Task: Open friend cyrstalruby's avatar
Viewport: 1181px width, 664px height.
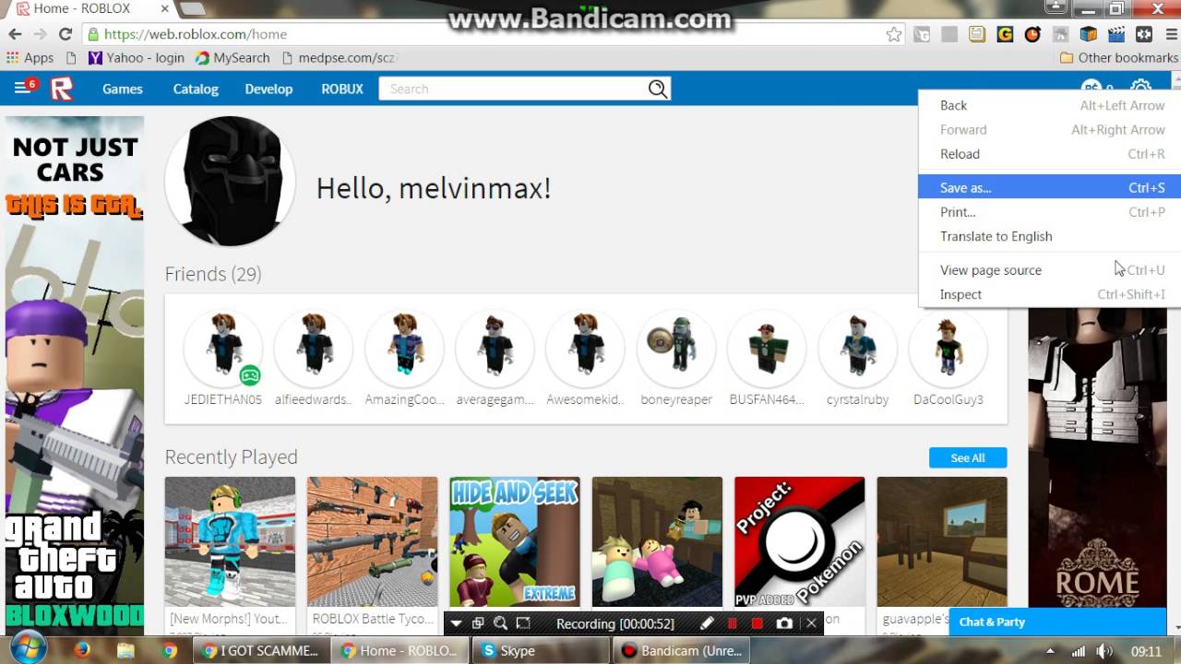Action: pyautogui.click(x=857, y=349)
